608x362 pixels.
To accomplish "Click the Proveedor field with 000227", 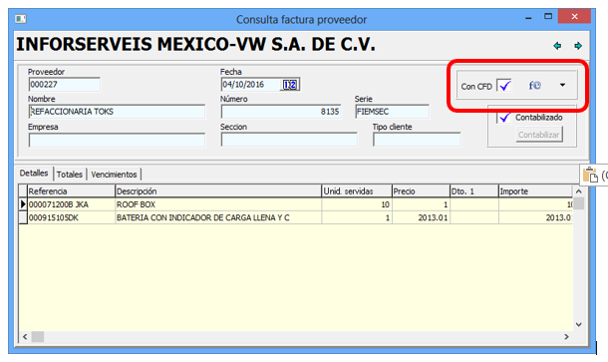I will click(x=65, y=85).
